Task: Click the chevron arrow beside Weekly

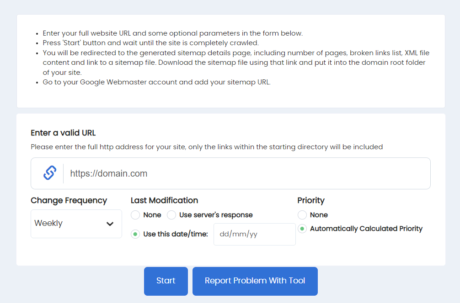Action: [110, 224]
